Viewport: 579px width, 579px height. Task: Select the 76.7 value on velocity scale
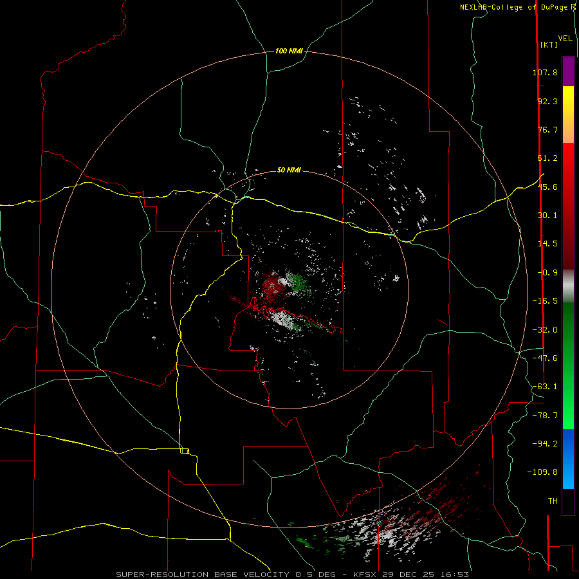(547, 129)
